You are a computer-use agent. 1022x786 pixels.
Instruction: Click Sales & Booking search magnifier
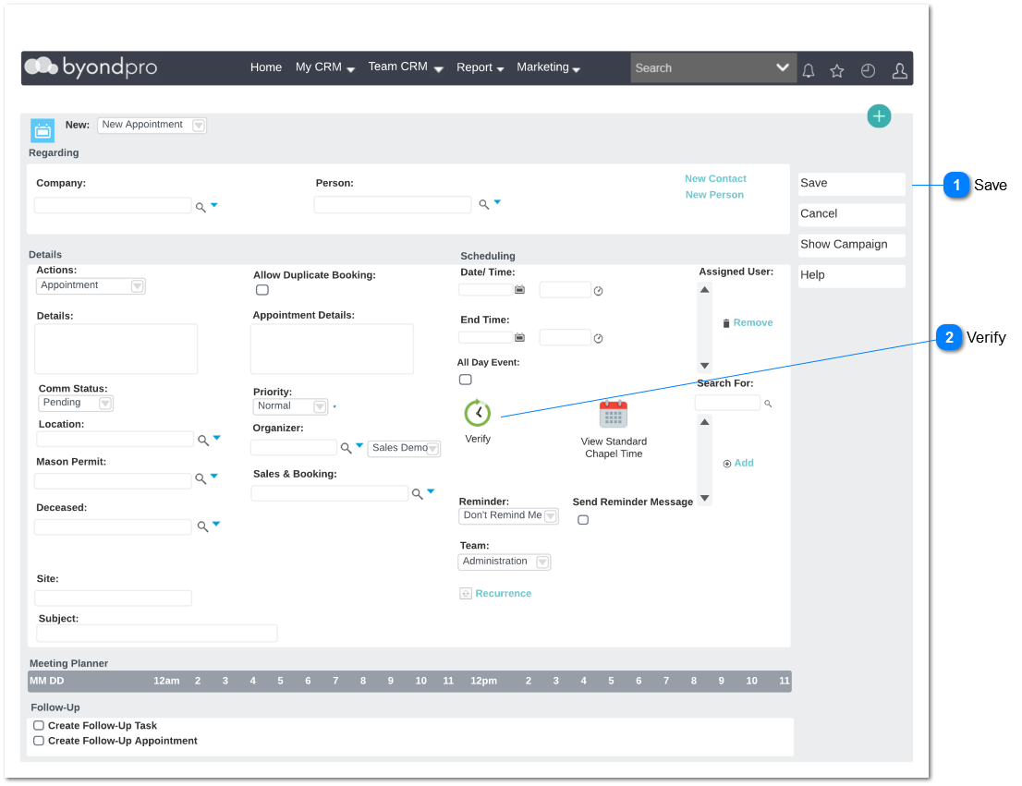click(x=417, y=494)
